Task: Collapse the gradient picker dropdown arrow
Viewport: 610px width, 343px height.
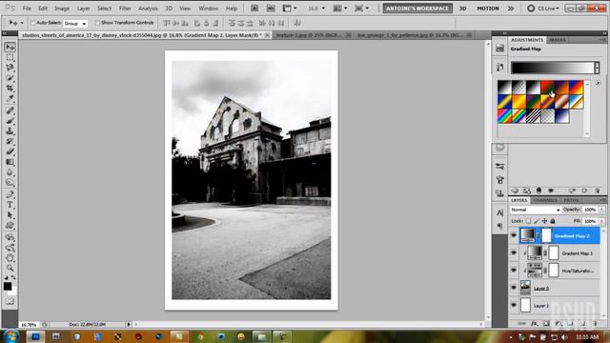Action: click(x=597, y=68)
